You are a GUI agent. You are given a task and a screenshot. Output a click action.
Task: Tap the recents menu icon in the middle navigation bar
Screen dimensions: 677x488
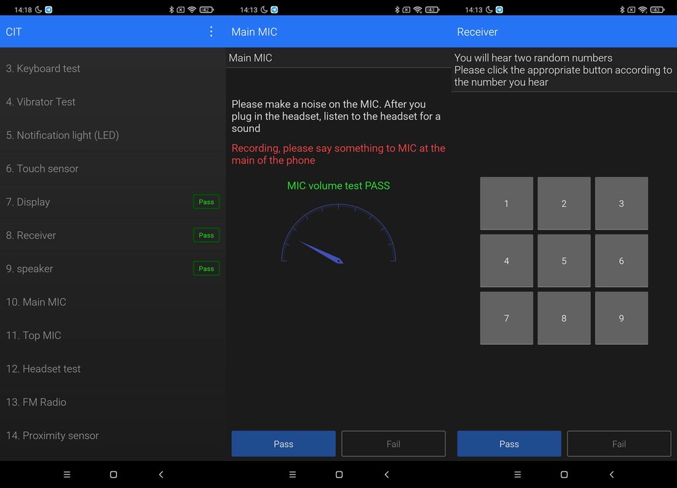292,474
